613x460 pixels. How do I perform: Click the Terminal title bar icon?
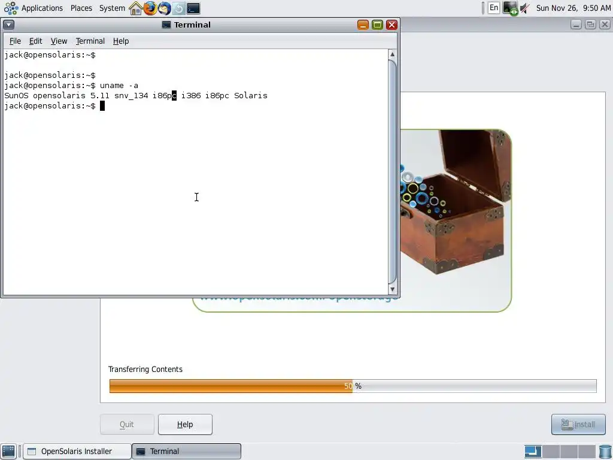click(x=166, y=25)
